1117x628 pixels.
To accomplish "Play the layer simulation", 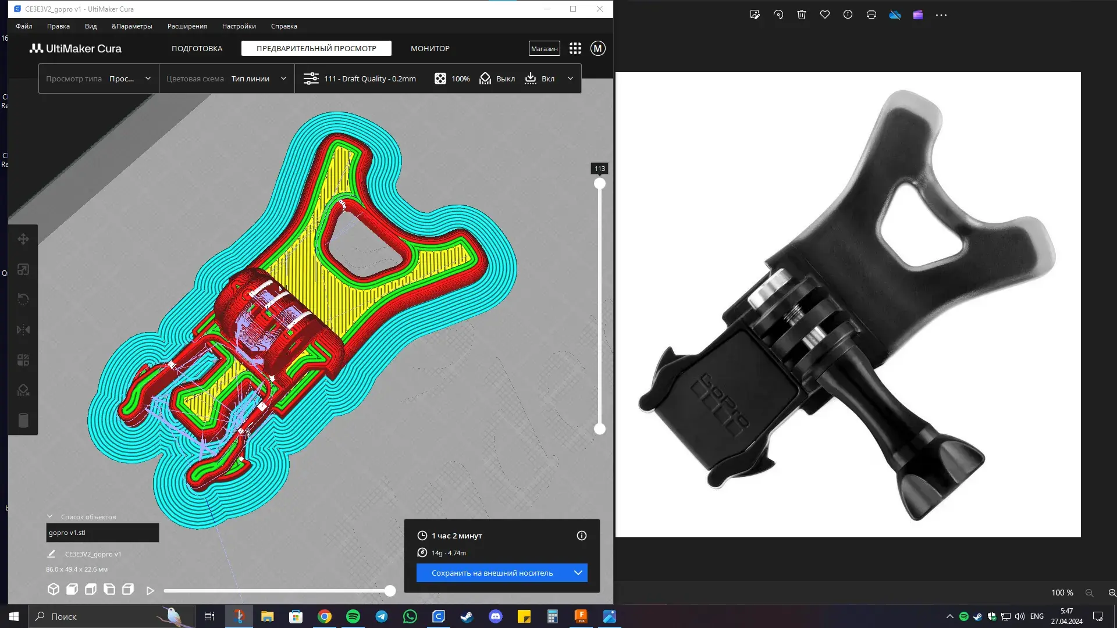I will click(150, 591).
